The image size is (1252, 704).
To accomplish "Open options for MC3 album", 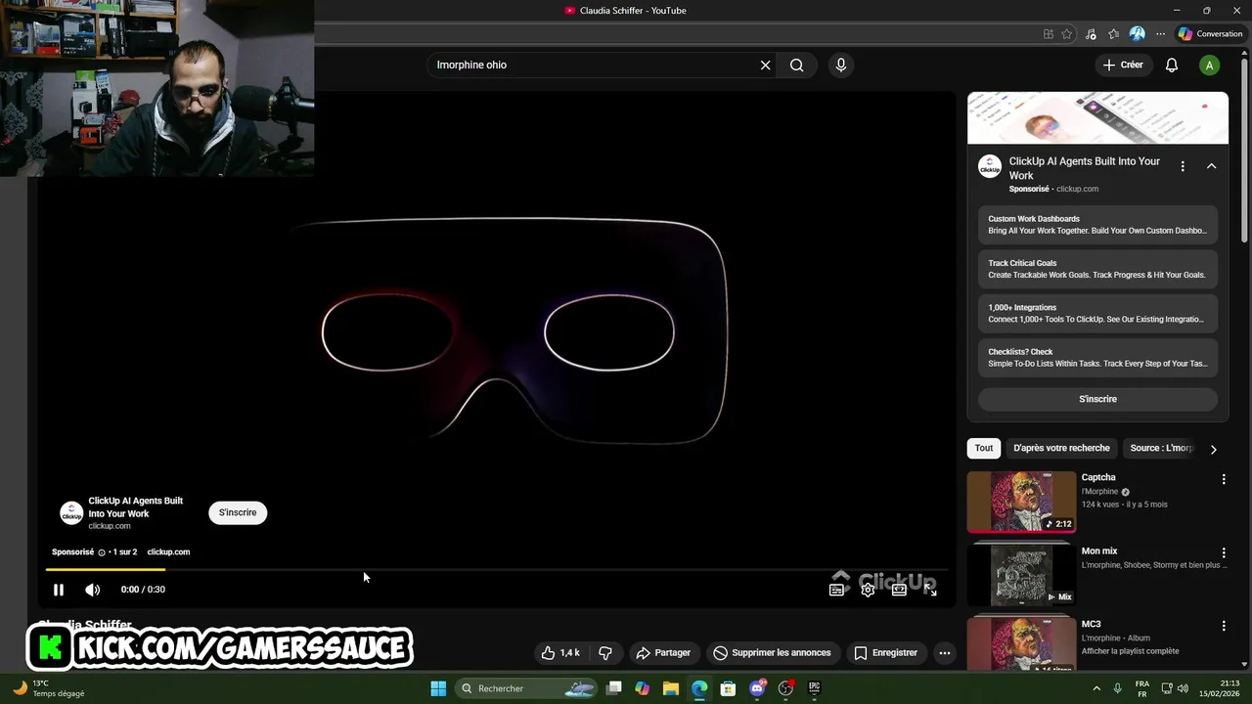I will (x=1223, y=626).
